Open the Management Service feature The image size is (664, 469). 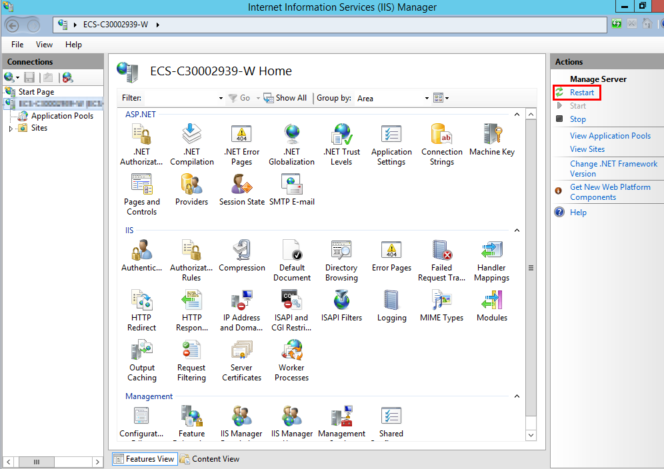pos(341,422)
